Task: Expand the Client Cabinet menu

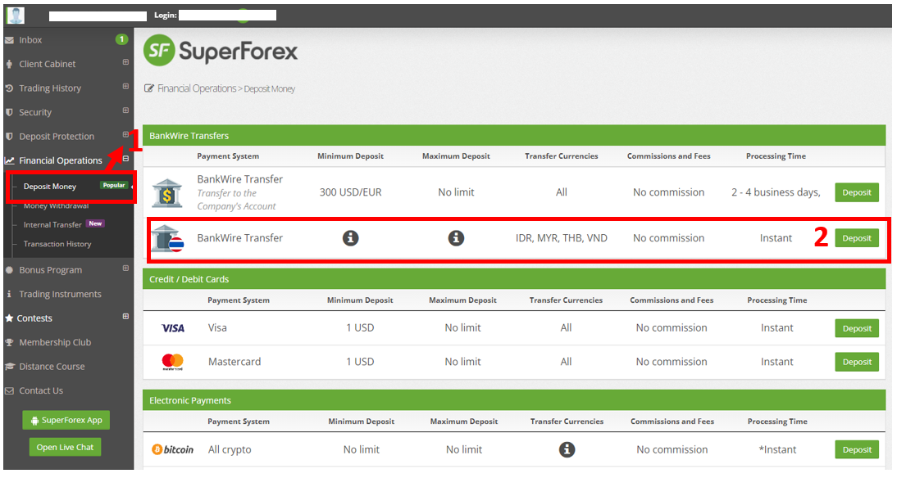Action: pyautogui.click(x=125, y=62)
